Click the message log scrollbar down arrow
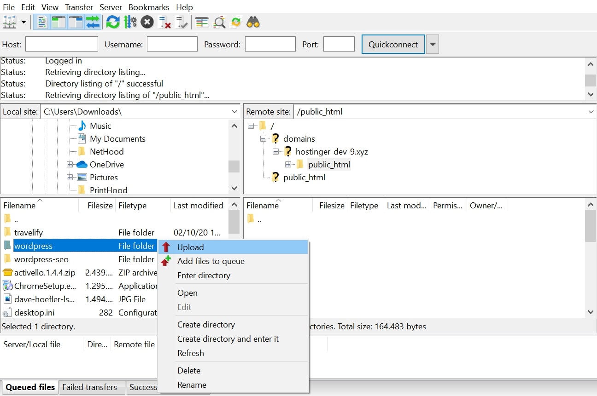 click(591, 94)
